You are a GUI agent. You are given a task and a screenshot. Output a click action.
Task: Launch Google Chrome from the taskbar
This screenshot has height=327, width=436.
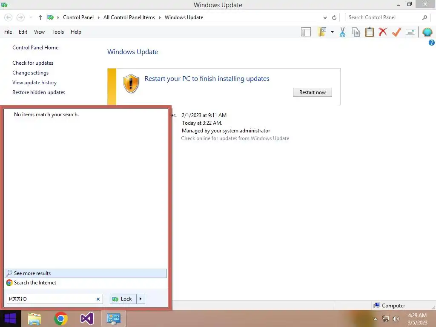click(x=60, y=318)
